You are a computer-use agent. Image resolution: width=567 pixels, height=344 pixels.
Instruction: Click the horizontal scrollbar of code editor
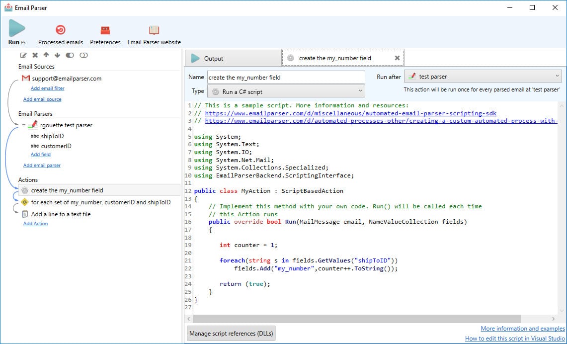tap(356, 319)
